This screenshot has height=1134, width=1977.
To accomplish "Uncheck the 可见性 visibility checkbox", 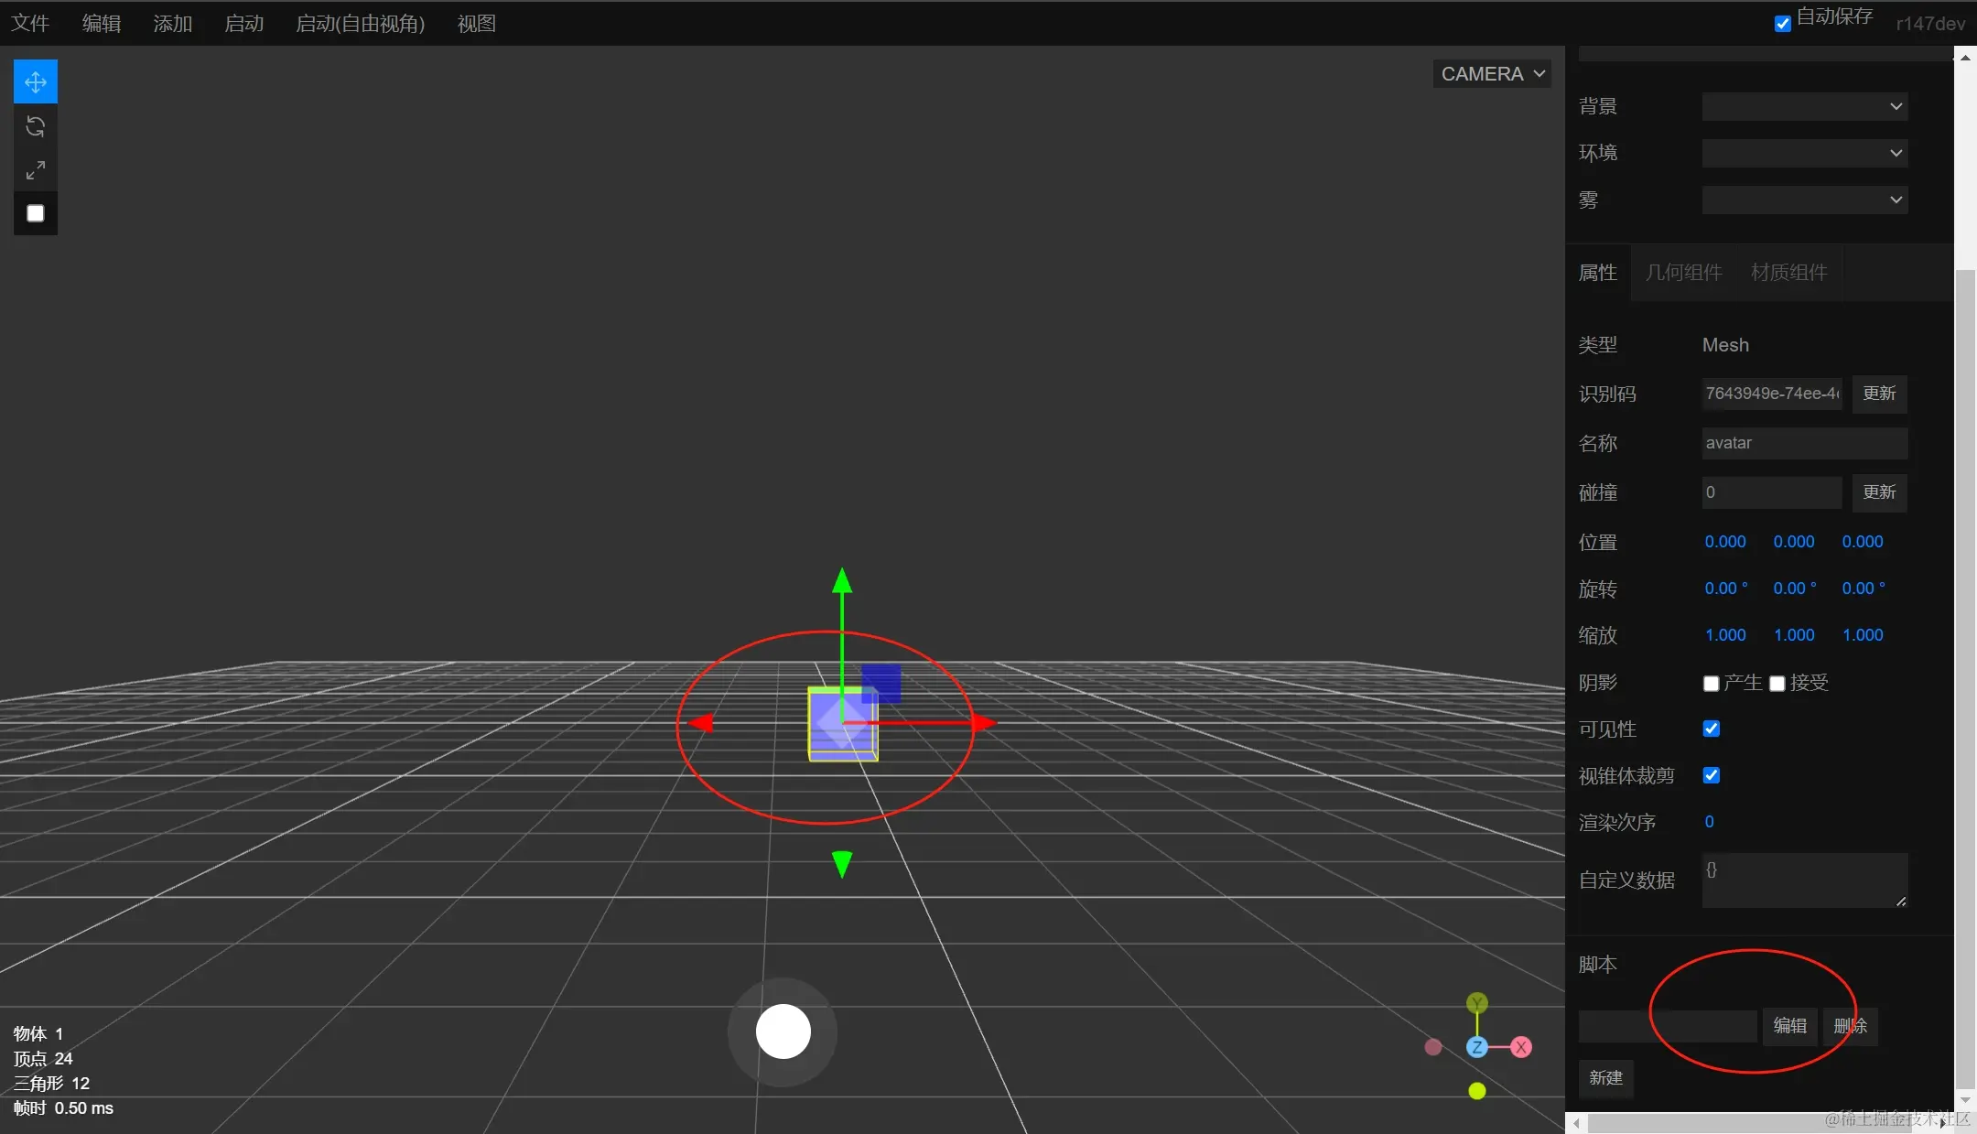I will pyautogui.click(x=1711, y=729).
